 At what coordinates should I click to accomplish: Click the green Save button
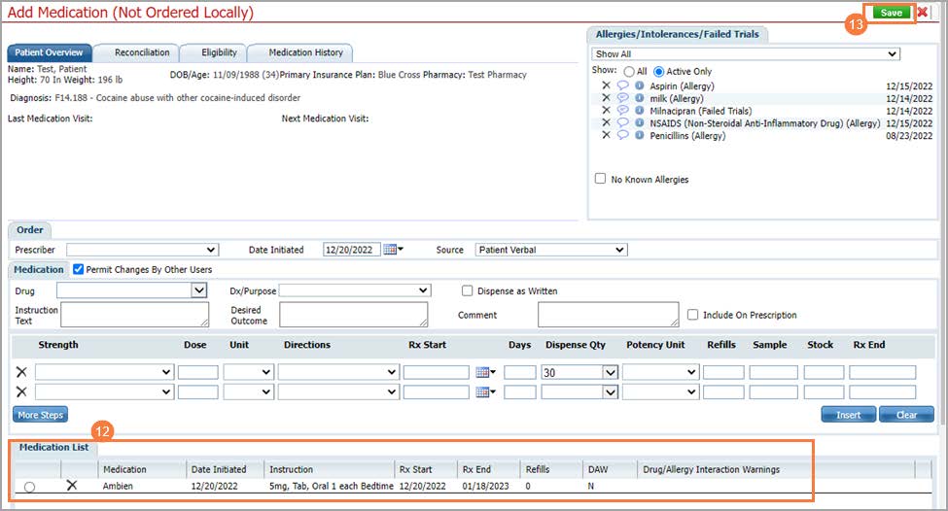coord(892,13)
